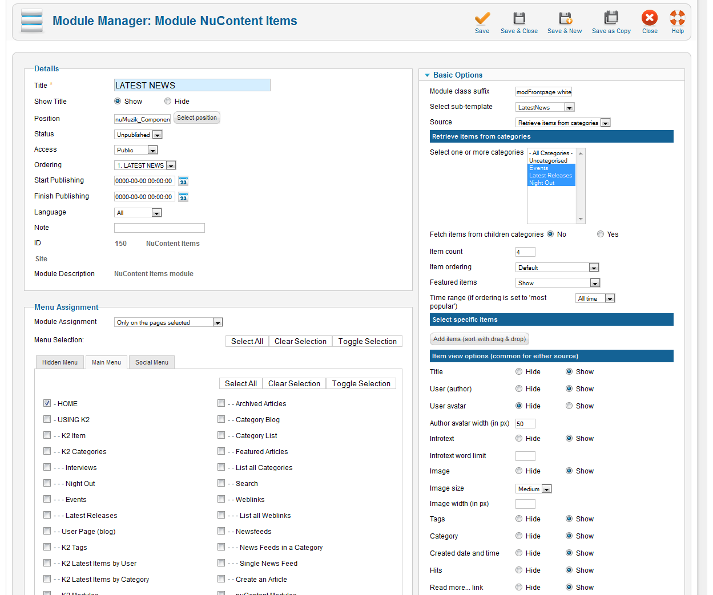Open the Select sub-template dropdown
713x595 pixels.
point(545,107)
